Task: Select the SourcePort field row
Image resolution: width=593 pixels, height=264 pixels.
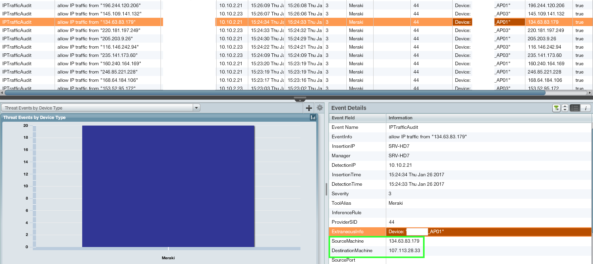Action: pos(460,260)
